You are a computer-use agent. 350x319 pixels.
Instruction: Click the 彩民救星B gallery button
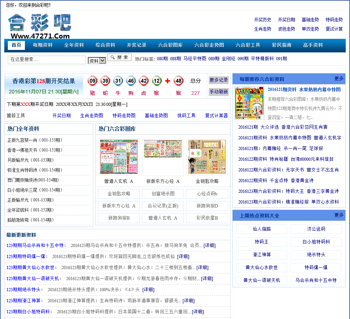(x=207, y=218)
